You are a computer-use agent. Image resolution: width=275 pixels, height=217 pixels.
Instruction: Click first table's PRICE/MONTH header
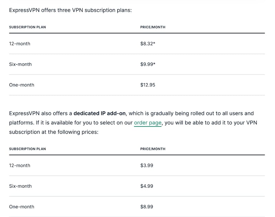point(153,27)
